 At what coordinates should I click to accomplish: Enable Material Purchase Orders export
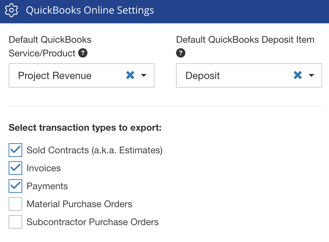pyautogui.click(x=15, y=204)
